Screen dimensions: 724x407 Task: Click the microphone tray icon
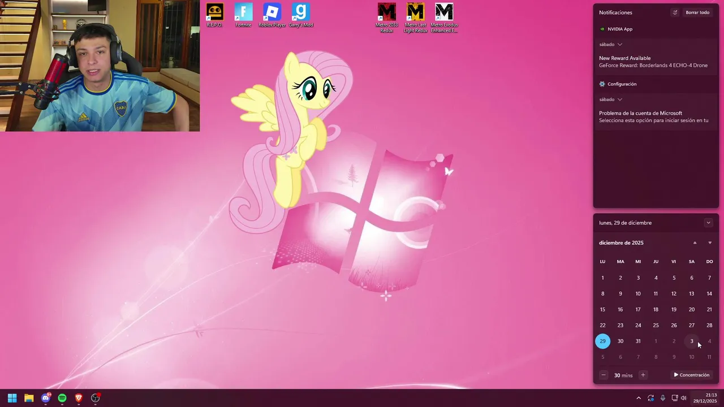(663, 398)
